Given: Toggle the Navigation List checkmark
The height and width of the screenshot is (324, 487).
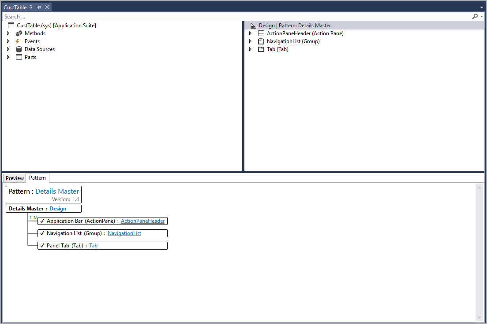Looking at the screenshot, I should (x=42, y=233).
